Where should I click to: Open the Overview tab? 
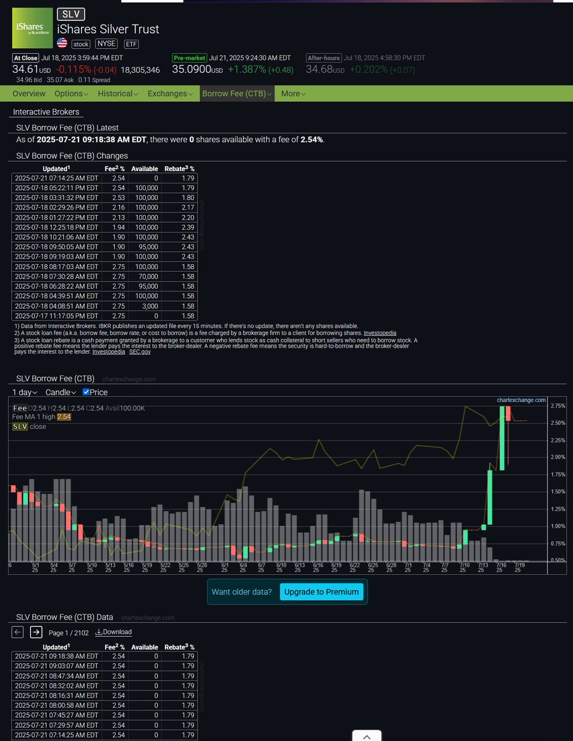(x=29, y=94)
